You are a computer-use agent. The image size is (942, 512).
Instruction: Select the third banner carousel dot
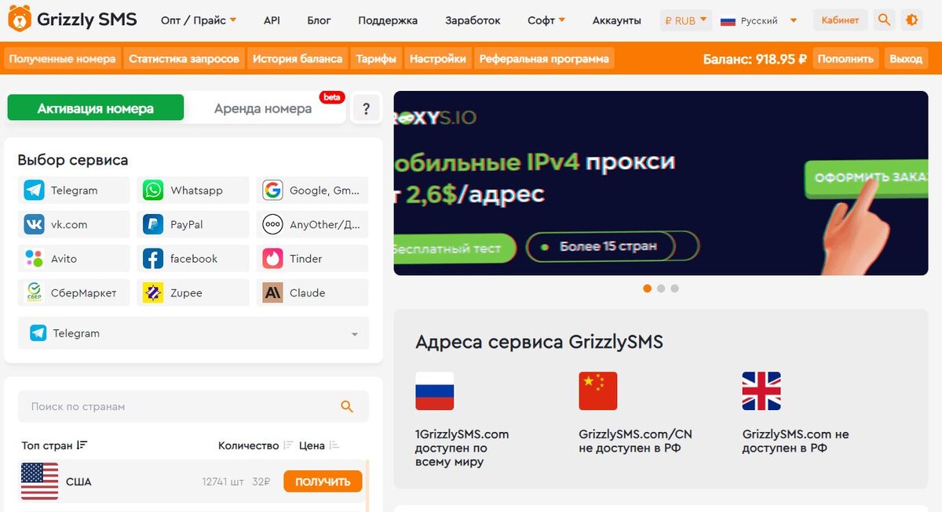[x=674, y=289]
